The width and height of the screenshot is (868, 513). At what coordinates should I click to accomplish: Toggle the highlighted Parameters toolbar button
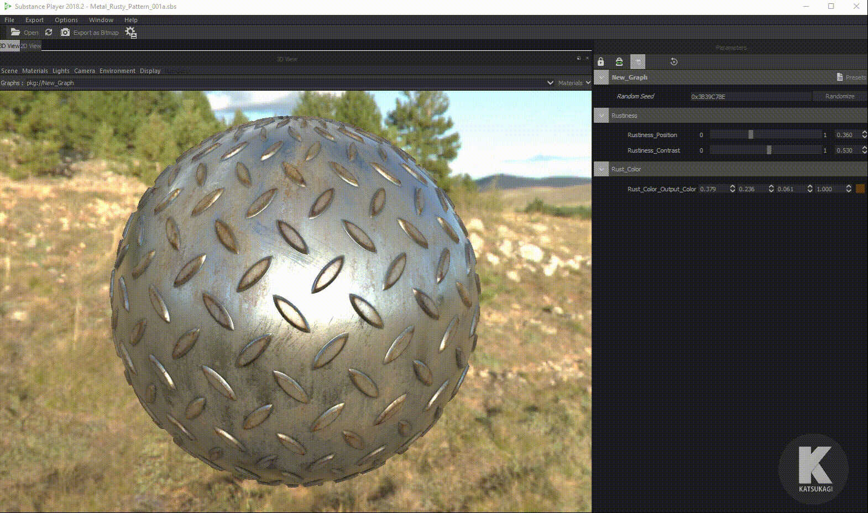click(638, 62)
